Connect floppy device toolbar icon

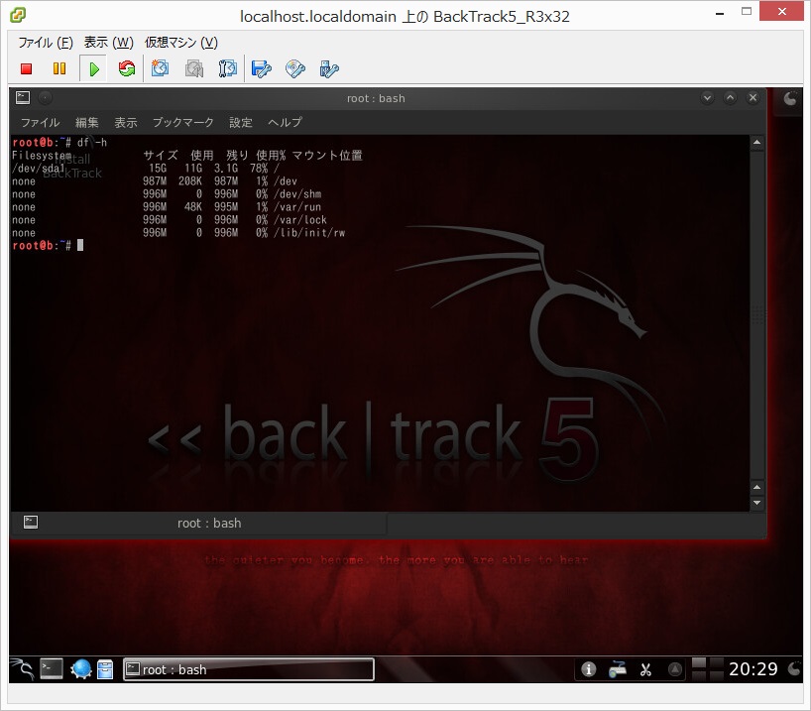click(x=261, y=68)
